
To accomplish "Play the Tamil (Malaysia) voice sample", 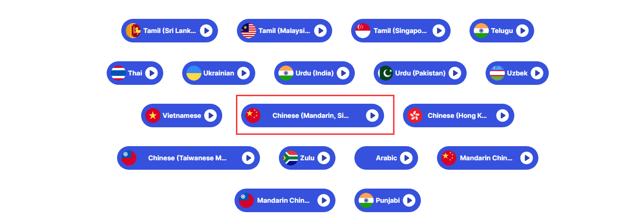I will point(320,31).
